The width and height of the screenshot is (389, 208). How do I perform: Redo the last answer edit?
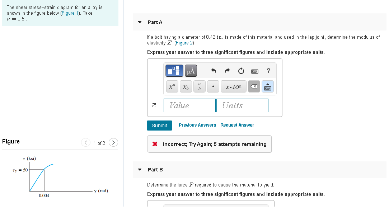tap(227, 71)
